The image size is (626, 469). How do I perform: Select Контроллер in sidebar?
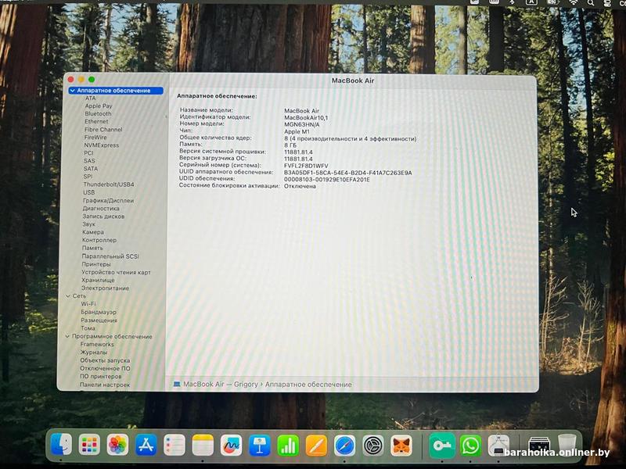click(99, 240)
